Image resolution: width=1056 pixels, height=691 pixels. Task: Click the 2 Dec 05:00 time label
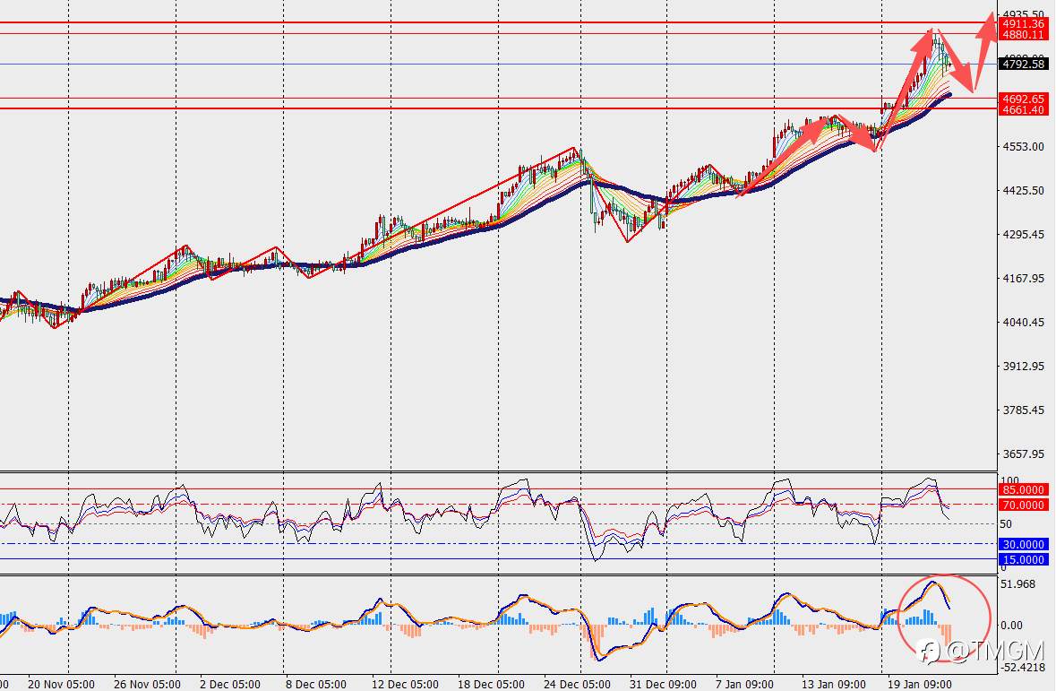231,684
